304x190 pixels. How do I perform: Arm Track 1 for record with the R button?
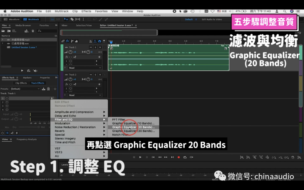point(100,47)
